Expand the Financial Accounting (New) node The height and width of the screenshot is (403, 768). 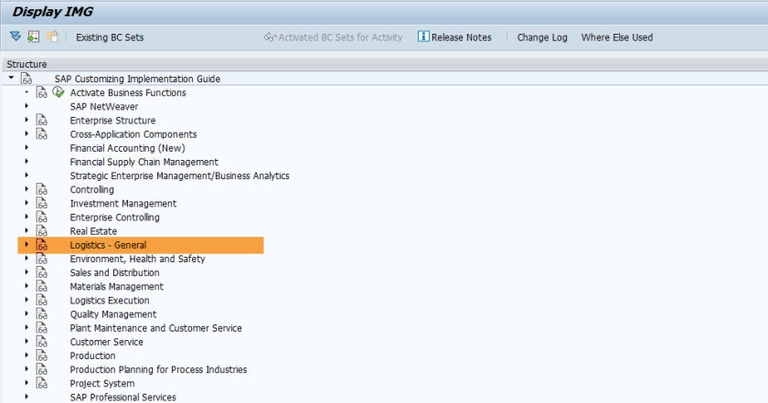point(27,148)
